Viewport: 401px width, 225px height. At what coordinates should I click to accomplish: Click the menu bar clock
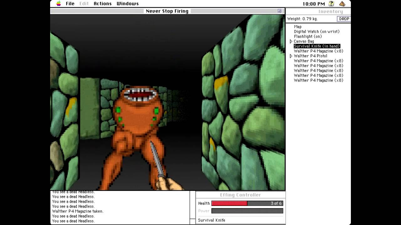314,4
